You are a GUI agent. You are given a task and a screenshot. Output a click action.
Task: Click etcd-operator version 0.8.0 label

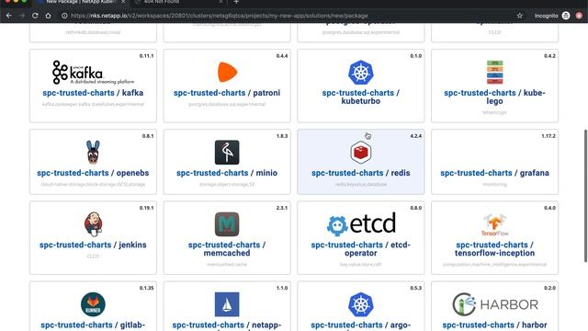point(416,208)
